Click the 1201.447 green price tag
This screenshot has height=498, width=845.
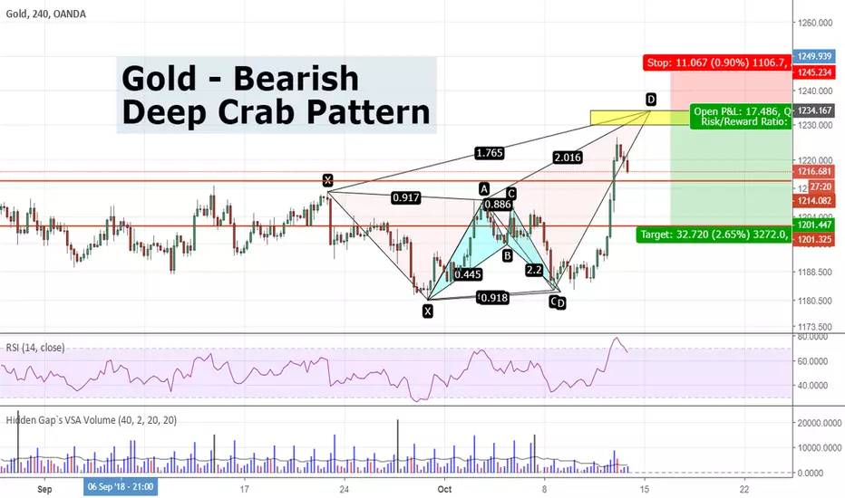pyautogui.click(x=814, y=225)
